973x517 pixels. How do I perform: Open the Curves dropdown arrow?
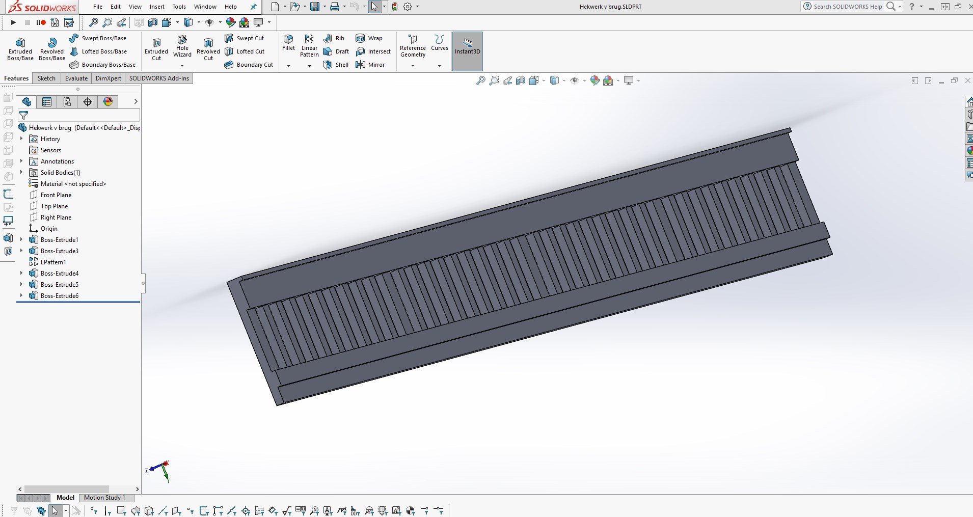439,66
